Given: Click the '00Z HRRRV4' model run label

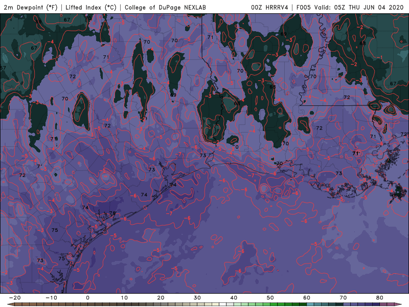Looking at the screenshot, I should coord(269,7).
